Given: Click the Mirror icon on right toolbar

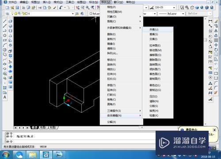Looking at the screenshot, I should tap(216, 30).
